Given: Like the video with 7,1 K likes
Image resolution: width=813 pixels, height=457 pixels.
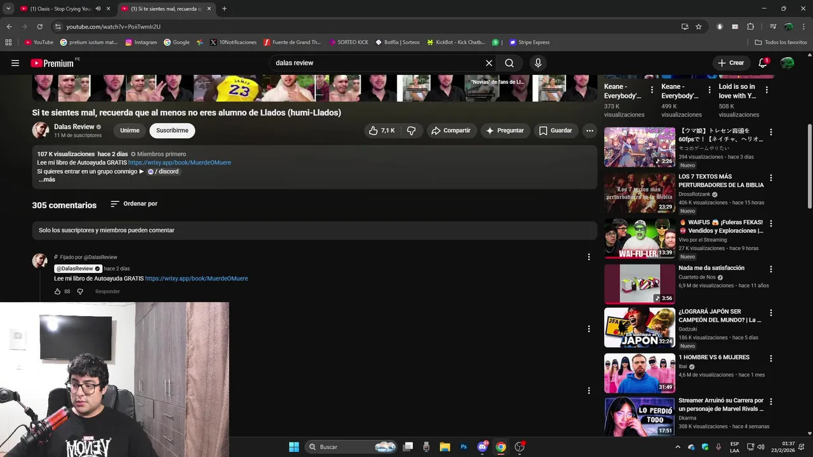Looking at the screenshot, I should (382, 131).
